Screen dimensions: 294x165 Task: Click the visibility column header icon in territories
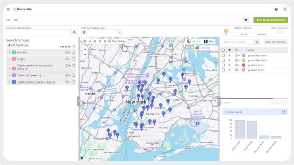point(230,50)
